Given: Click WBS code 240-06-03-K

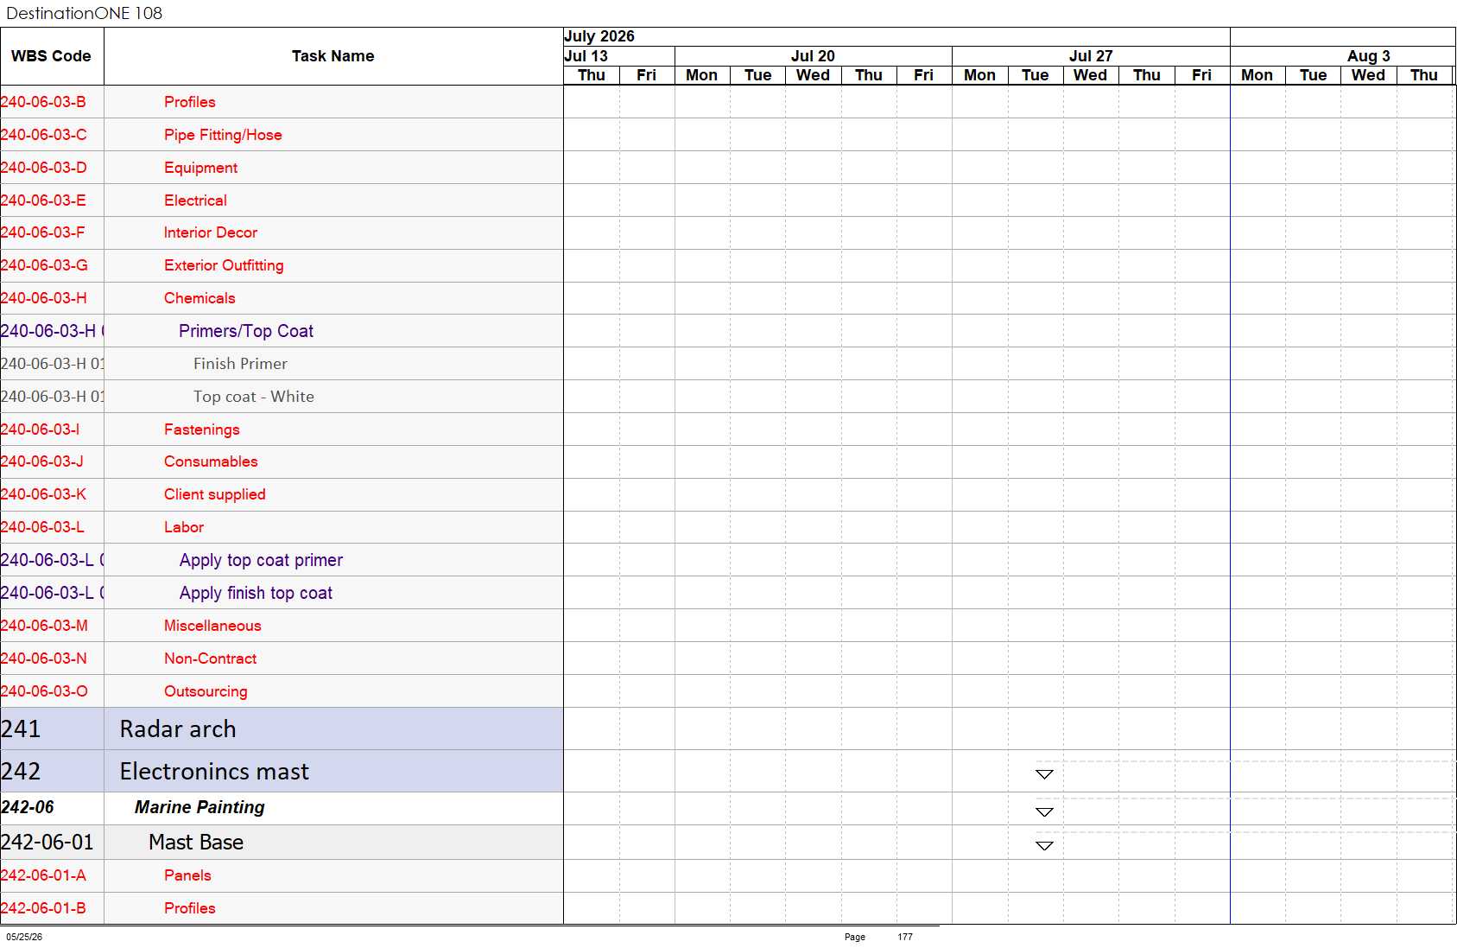Looking at the screenshot, I should click(43, 494).
